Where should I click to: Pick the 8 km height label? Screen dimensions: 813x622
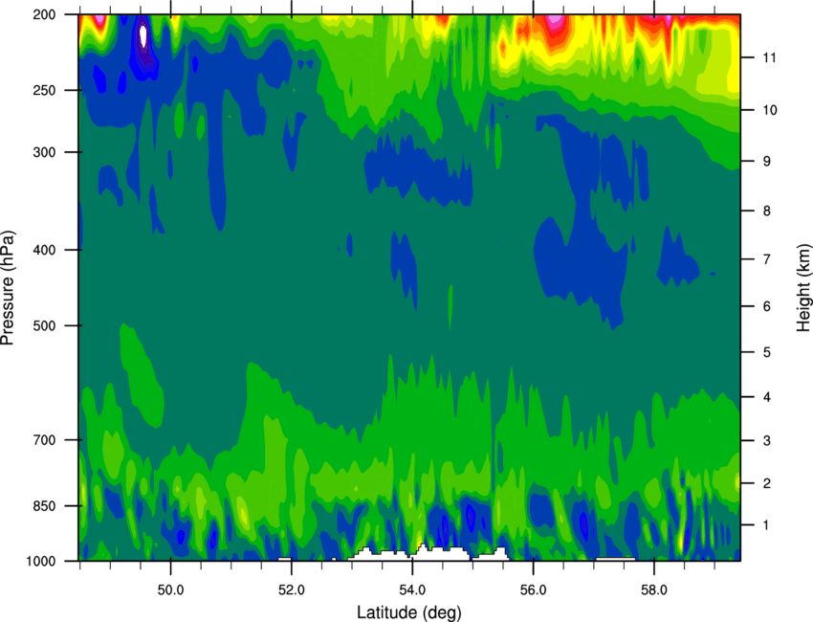click(x=766, y=211)
